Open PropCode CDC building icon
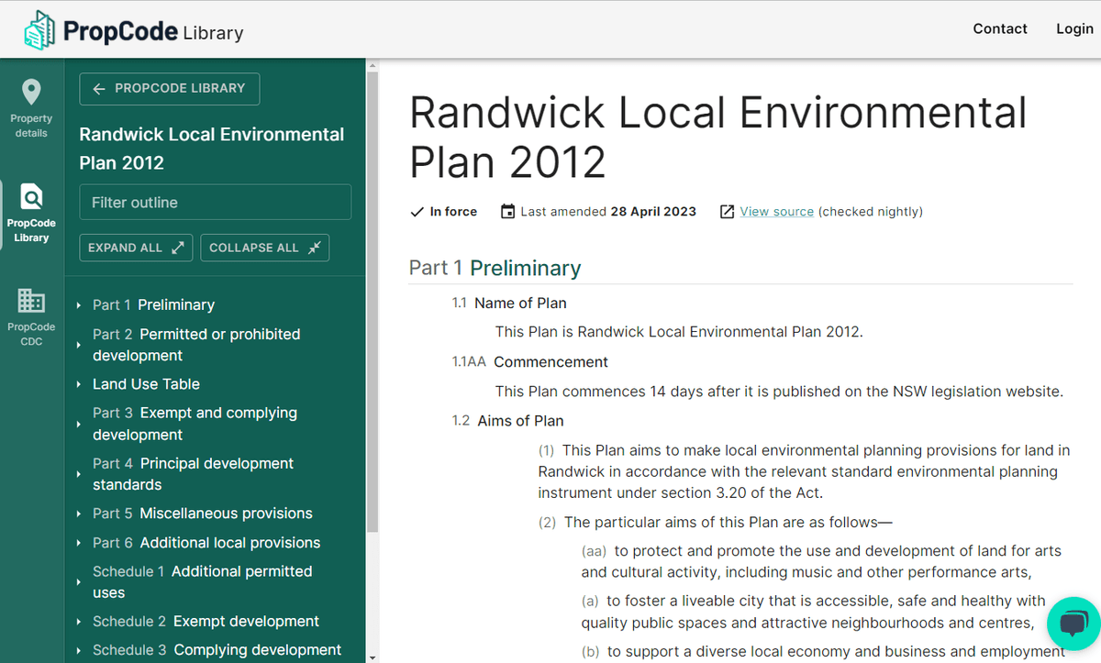 click(31, 313)
